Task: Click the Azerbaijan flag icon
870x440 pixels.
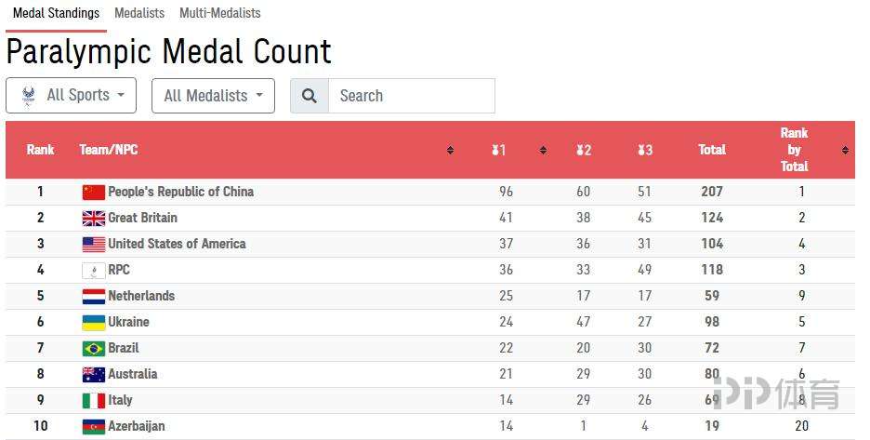Action: click(94, 427)
